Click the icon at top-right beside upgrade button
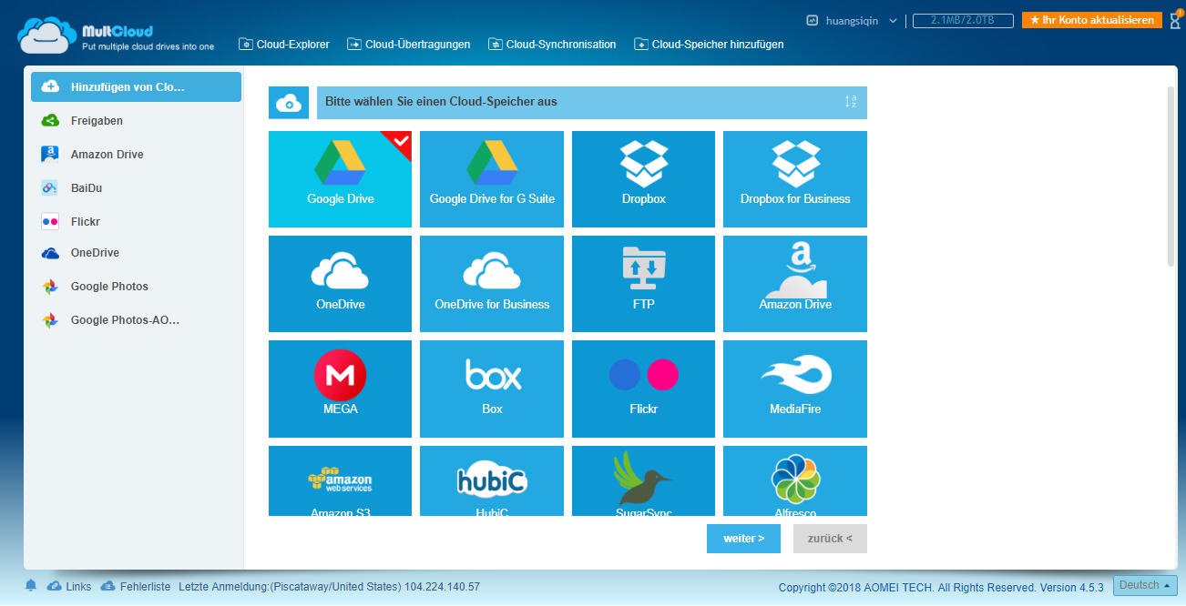The image size is (1186, 606). click(1174, 19)
